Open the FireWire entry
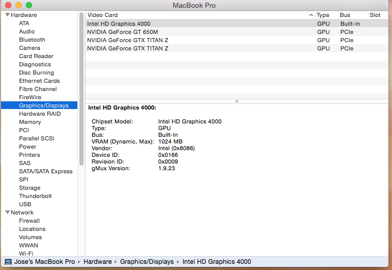Viewport: 392px width, 270px height. pyautogui.click(x=30, y=97)
